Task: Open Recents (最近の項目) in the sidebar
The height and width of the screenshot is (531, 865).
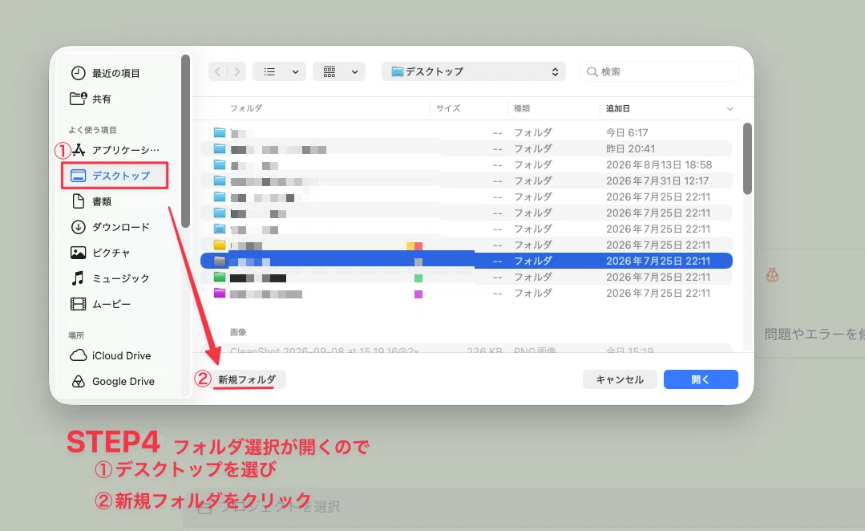Action: (105, 73)
